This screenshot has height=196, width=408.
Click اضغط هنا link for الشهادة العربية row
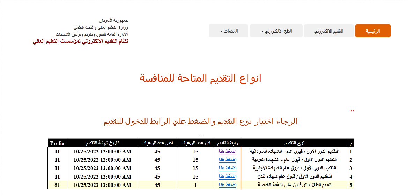tap(228, 159)
